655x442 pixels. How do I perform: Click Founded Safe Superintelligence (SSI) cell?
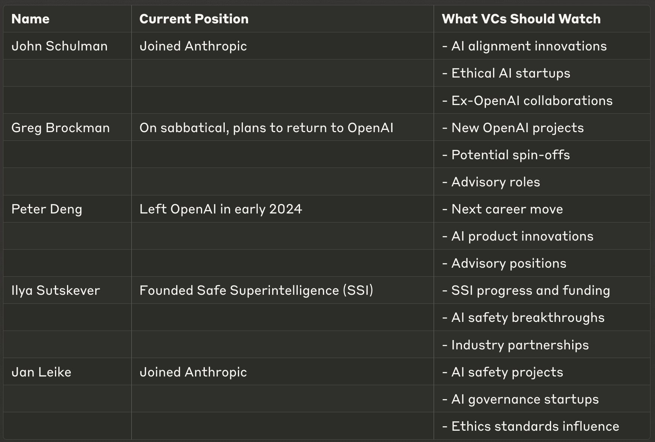pyautogui.click(x=282, y=290)
